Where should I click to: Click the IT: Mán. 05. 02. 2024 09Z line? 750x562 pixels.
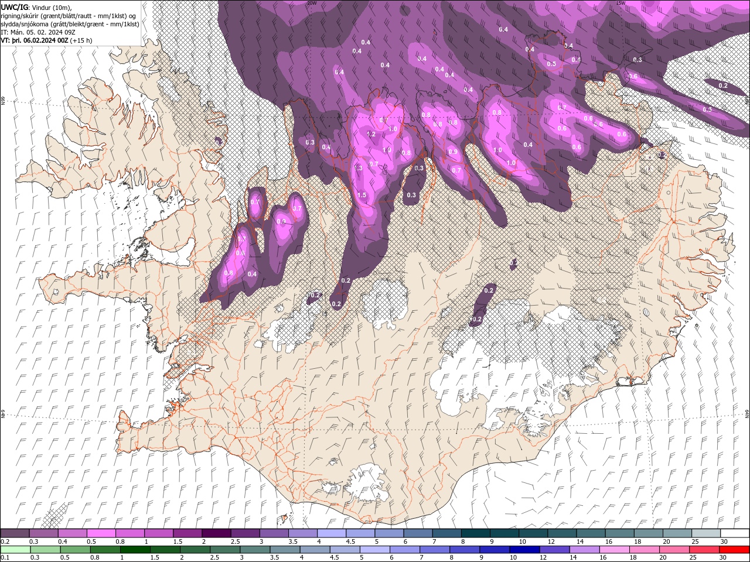[37, 32]
